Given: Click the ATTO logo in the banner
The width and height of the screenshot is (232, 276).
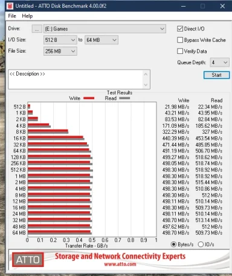Looking at the screenshot, I should (28, 260).
